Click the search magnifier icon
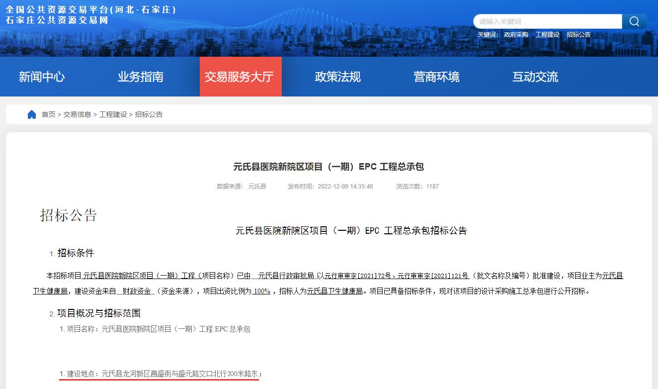Viewport: 658px width, 389px height. point(634,21)
